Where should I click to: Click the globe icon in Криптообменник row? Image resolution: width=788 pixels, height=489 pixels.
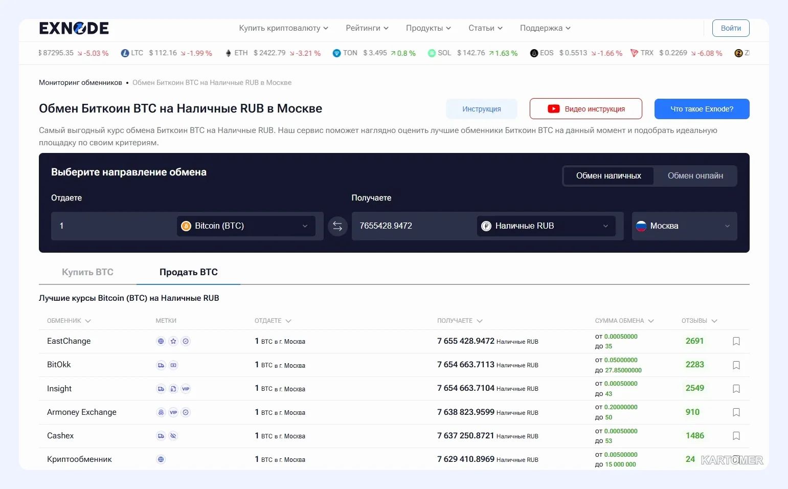(x=161, y=459)
